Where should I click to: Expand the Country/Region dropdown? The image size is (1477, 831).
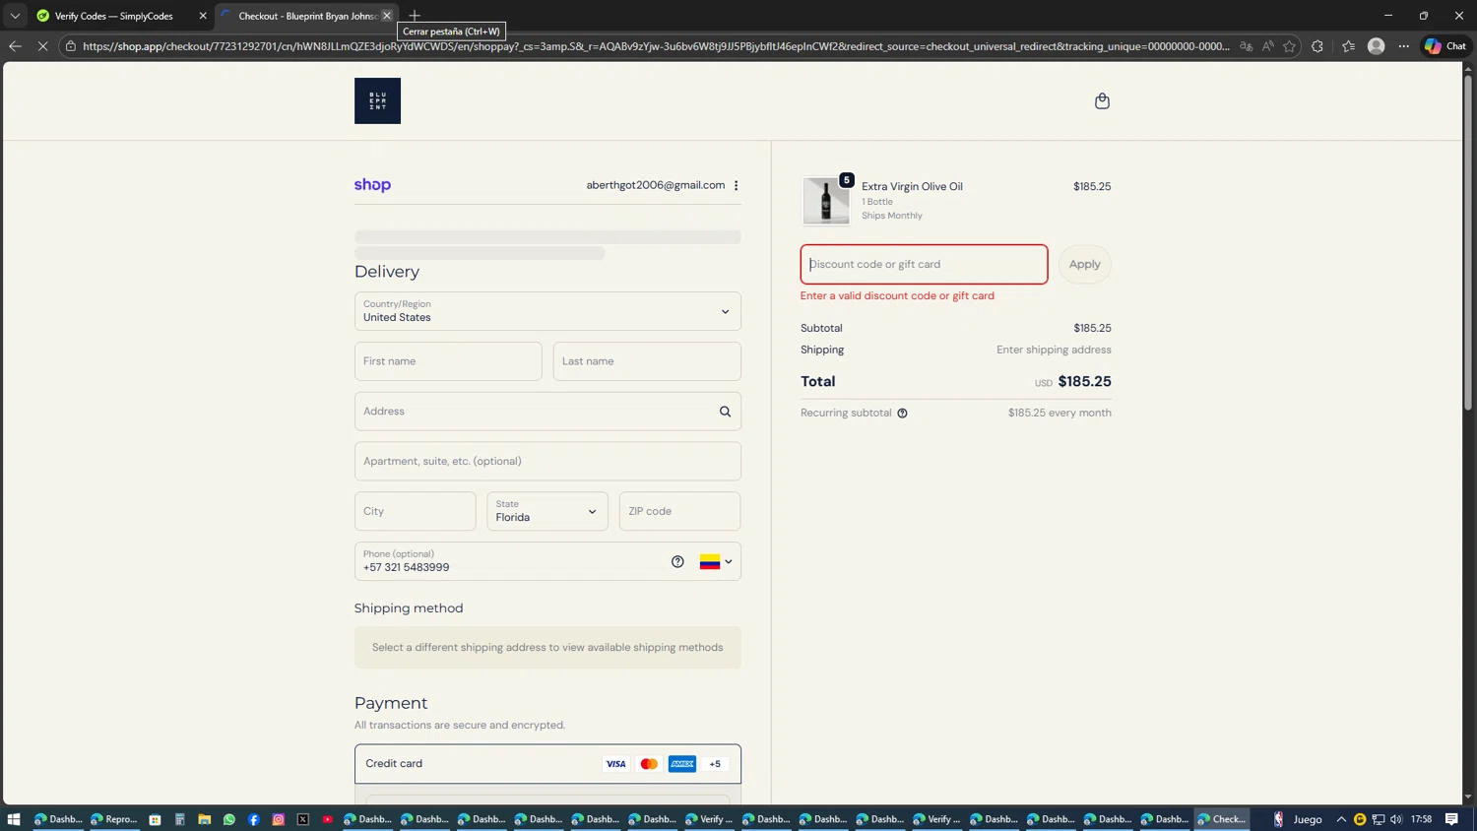pos(547,311)
